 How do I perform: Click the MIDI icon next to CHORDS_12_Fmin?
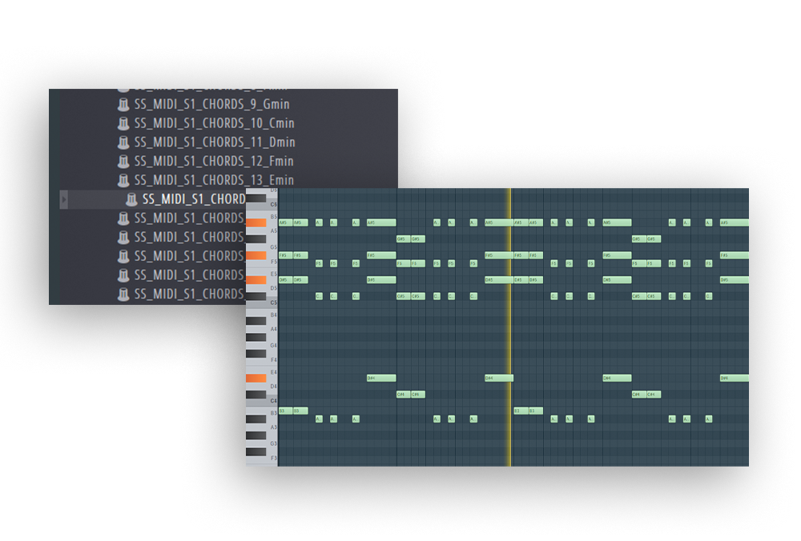click(123, 162)
